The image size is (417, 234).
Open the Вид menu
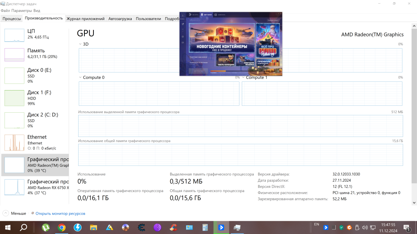tap(37, 10)
